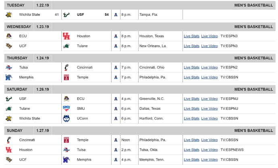The image size is (278, 168).
Task: Click the Sunday 1.27.19 date header
Action: point(43,130)
